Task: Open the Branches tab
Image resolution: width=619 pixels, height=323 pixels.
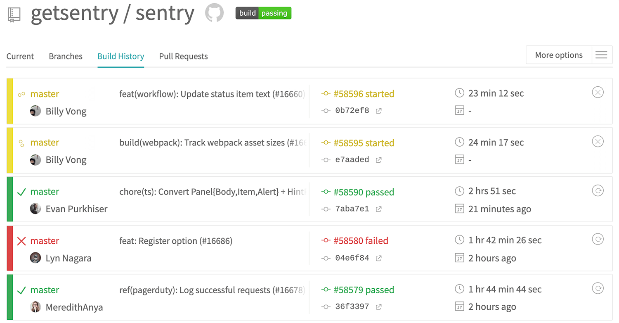Action: coord(66,56)
